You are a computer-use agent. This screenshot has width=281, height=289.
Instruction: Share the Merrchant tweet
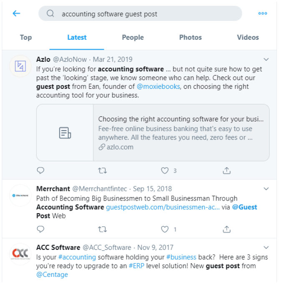(227, 229)
